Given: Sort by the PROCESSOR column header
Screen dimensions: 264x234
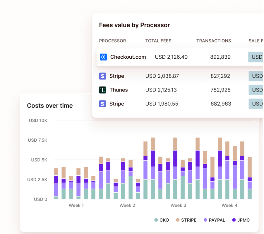Looking at the screenshot, I should click(x=112, y=41).
